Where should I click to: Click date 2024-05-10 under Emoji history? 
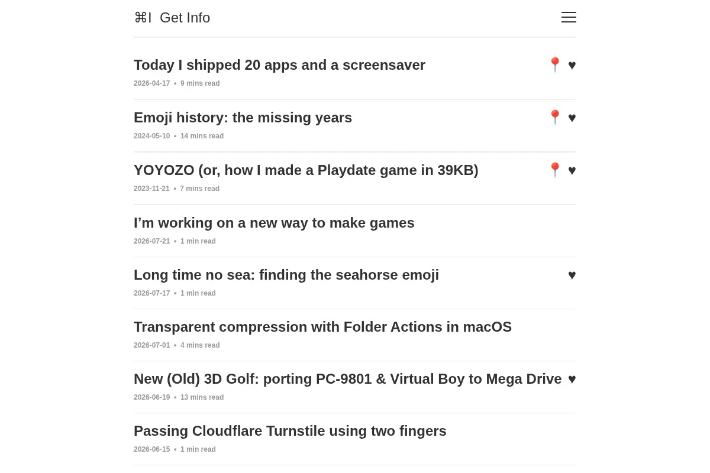click(x=151, y=136)
